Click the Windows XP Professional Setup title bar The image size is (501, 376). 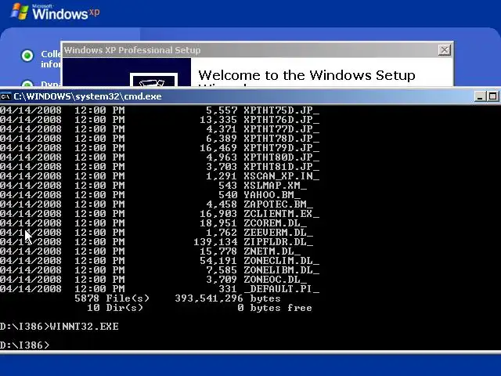(257, 50)
